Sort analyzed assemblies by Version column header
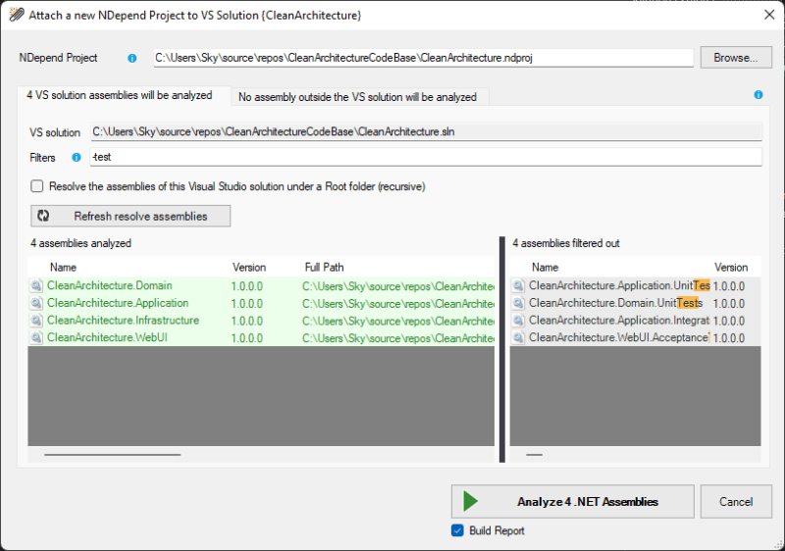 tap(249, 268)
